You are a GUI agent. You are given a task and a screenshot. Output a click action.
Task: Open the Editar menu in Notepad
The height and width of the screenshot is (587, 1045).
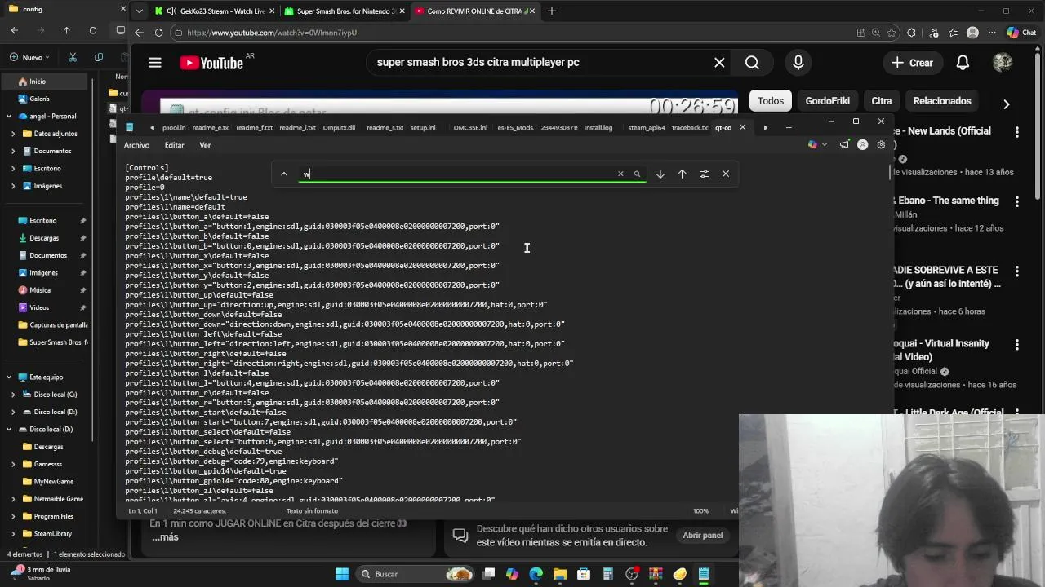(x=174, y=145)
